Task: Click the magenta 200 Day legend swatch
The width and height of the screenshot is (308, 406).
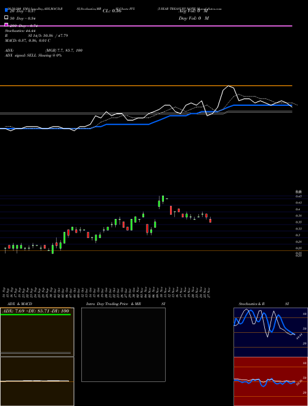Action: coord(7,25)
